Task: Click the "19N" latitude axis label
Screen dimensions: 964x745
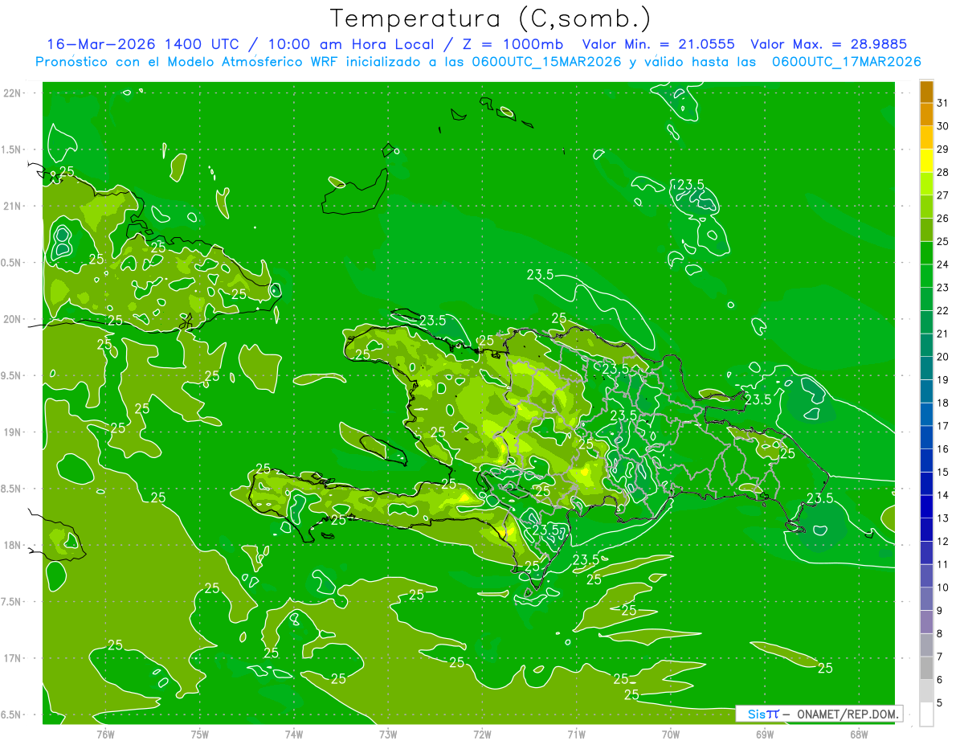Action: pyautogui.click(x=14, y=432)
